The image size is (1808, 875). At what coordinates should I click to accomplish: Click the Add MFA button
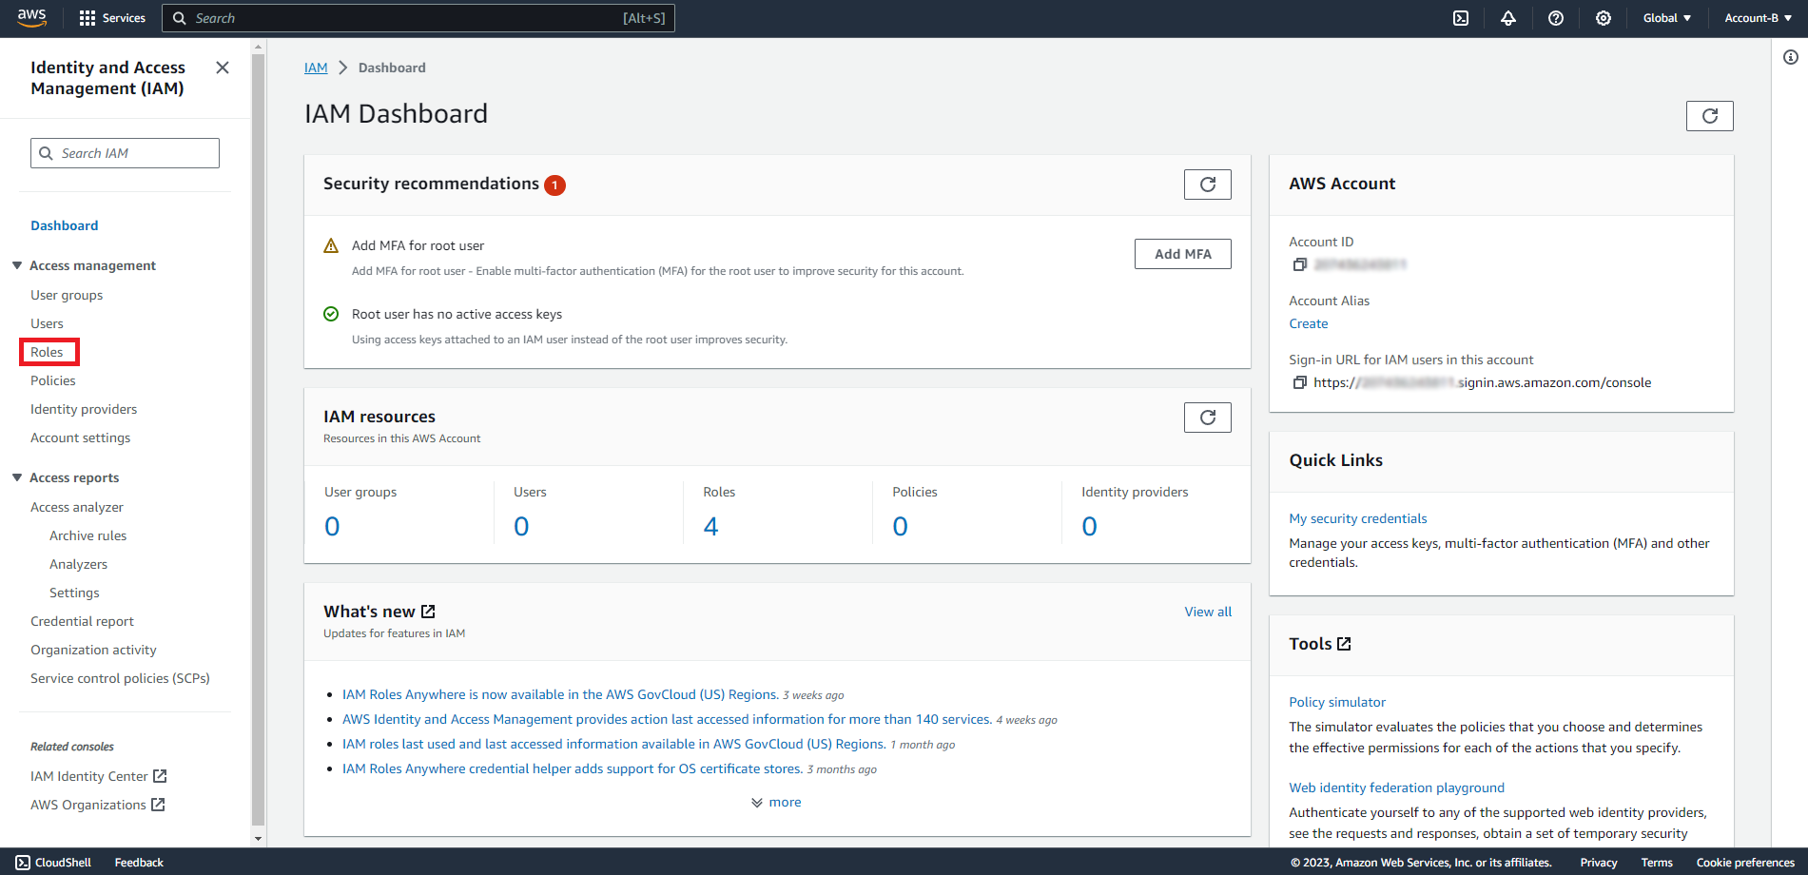(1183, 254)
